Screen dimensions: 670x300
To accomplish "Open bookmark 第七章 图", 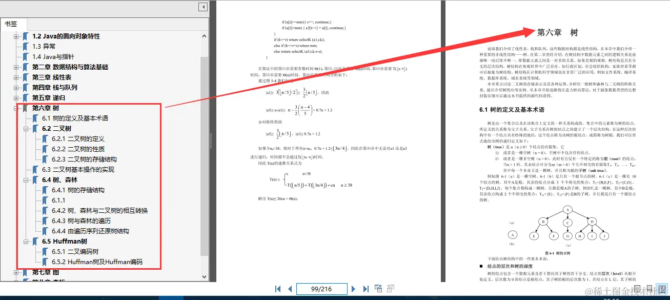I will [46, 272].
